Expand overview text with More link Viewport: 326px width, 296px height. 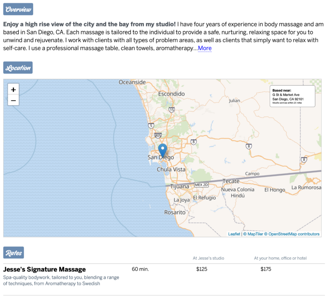[205, 48]
